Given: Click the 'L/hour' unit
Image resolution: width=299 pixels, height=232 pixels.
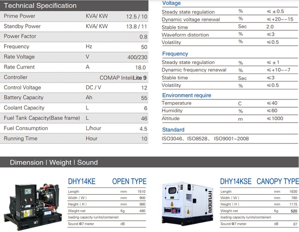Looking at the screenshot, I should (94, 128).
